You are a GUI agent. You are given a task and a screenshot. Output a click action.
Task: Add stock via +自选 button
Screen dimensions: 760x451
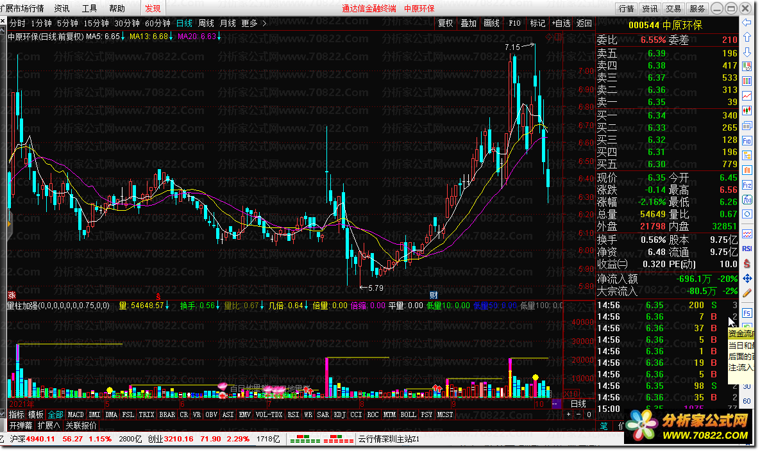coord(561,23)
